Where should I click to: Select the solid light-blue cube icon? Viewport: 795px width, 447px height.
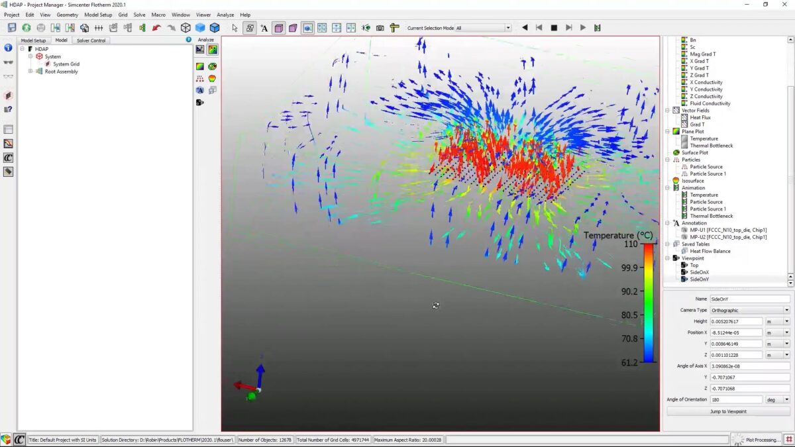coord(200,28)
